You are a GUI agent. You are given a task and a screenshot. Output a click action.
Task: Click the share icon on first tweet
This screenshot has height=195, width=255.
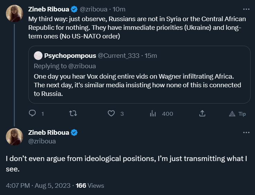(202, 114)
